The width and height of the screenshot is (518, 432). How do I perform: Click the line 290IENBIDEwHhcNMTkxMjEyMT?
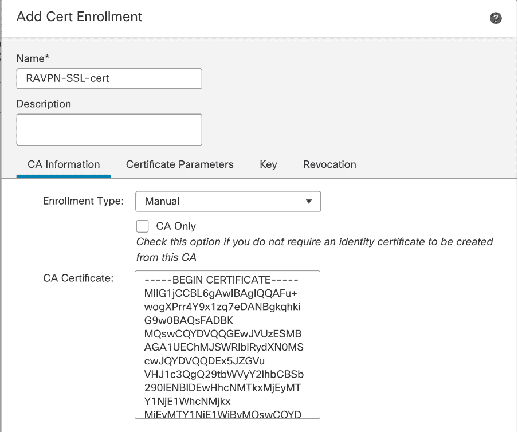[222, 388]
